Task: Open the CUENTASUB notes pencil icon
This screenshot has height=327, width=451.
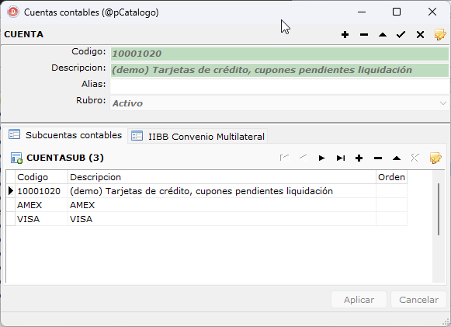Action: pos(435,158)
